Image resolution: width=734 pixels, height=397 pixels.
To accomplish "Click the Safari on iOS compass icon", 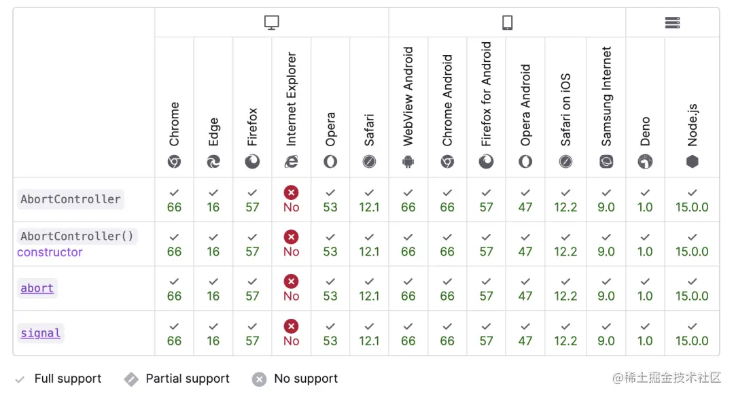I will click(x=565, y=162).
